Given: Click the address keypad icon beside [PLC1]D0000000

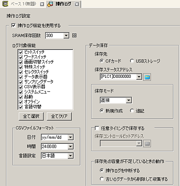Looking at the screenshot, I should 147,77.
